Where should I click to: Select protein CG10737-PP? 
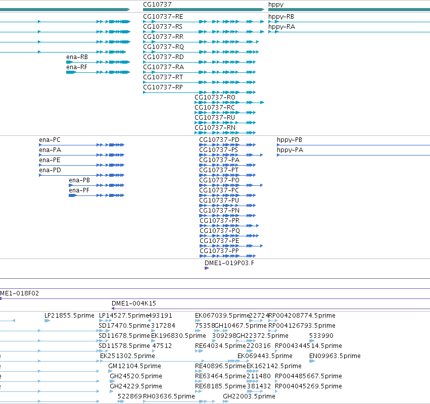[219, 251]
